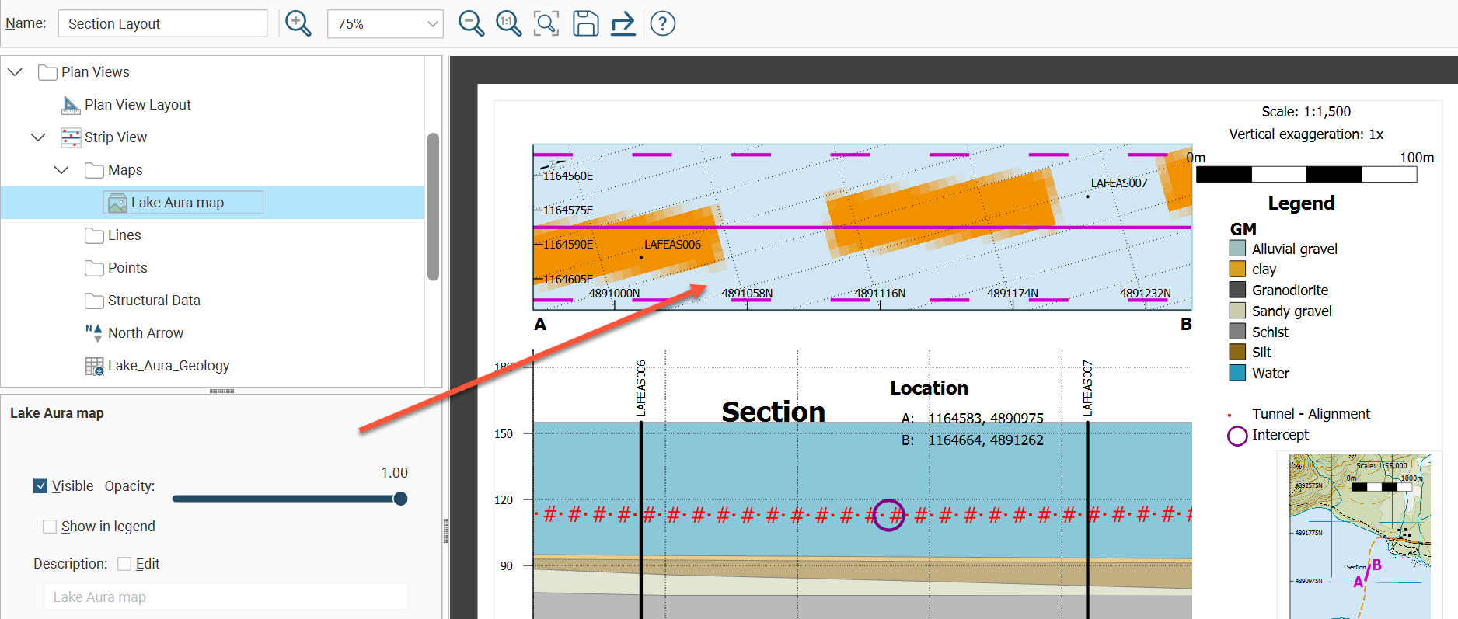Open the Structural Data folder
1458x619 pixels.
(x=154, y=301)
